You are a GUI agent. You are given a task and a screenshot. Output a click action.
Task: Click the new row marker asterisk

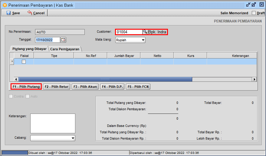coord(12,61)
